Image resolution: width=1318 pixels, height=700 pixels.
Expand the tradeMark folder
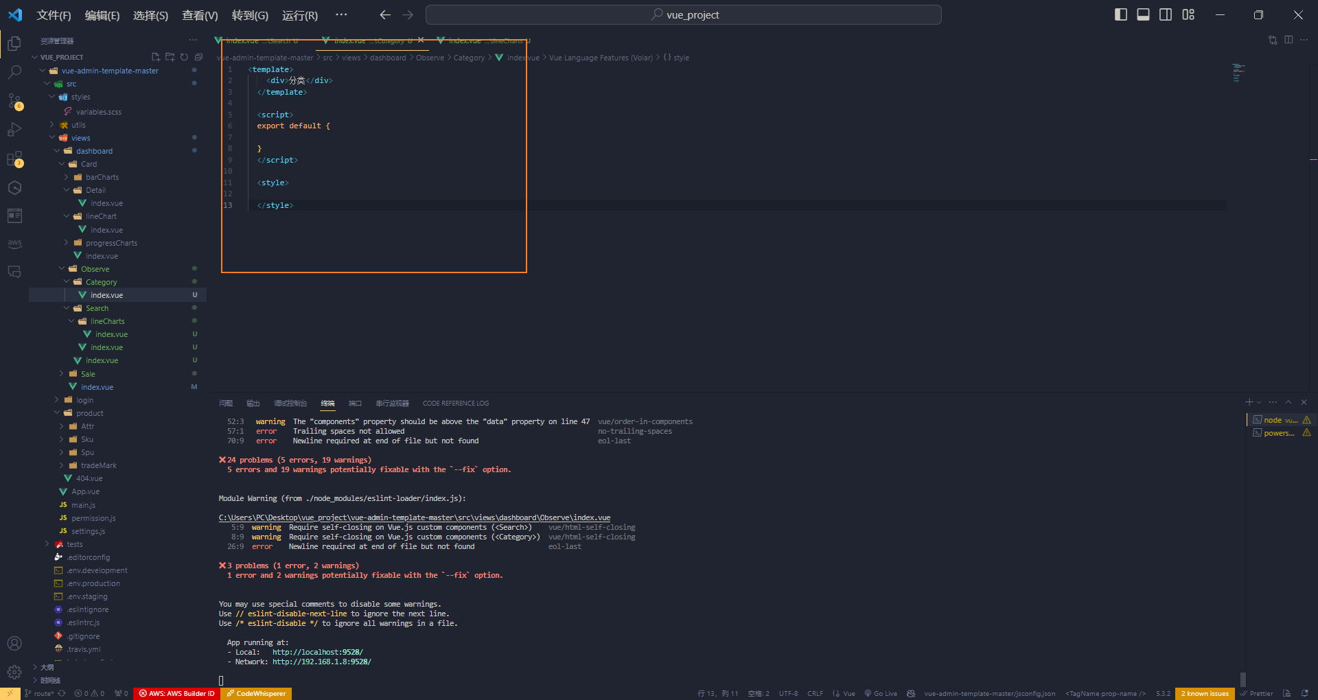pos(98,465)
